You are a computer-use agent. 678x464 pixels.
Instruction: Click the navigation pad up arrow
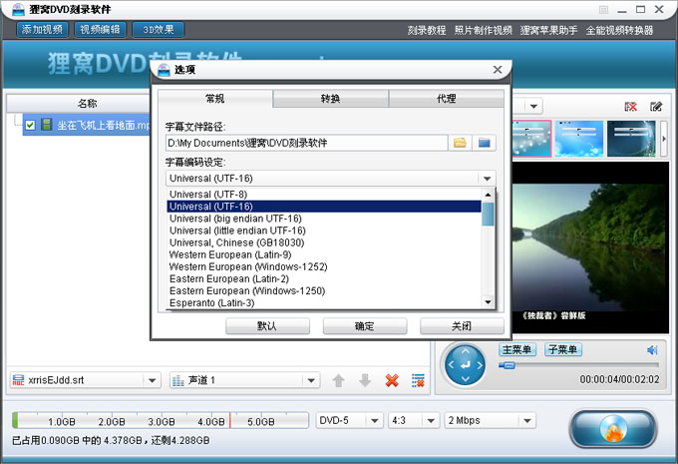tap(465, 351)
